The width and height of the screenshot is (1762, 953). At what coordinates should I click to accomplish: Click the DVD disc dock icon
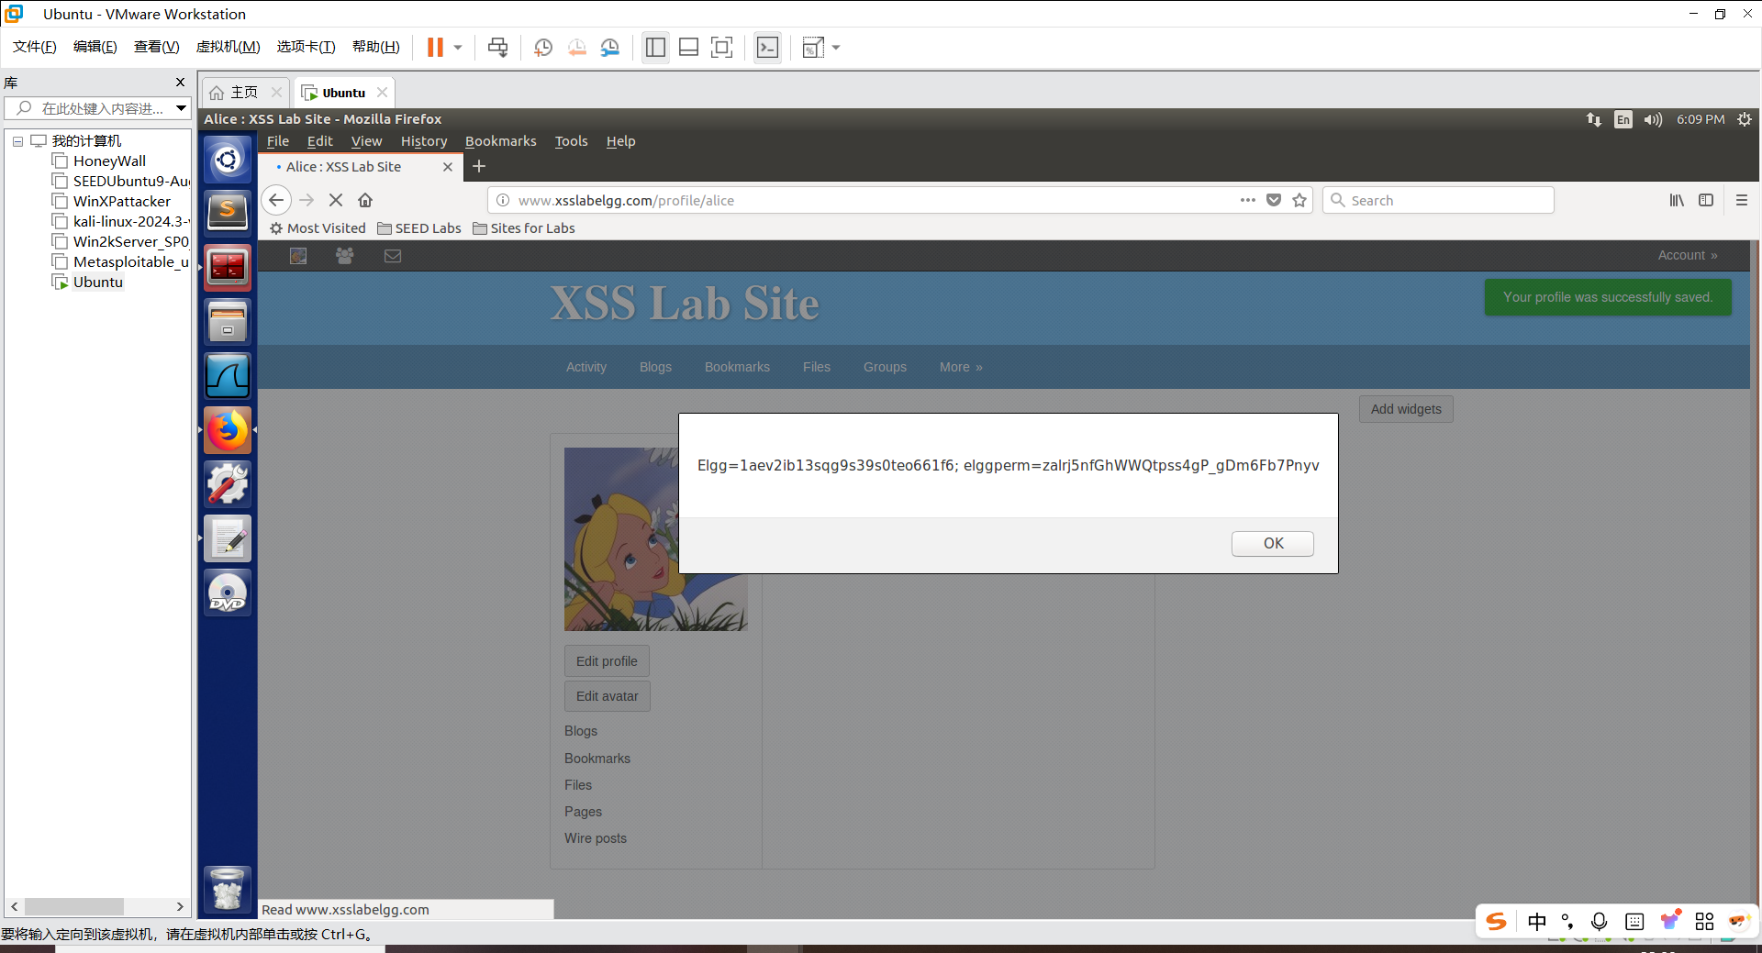(x=228, y=593)
